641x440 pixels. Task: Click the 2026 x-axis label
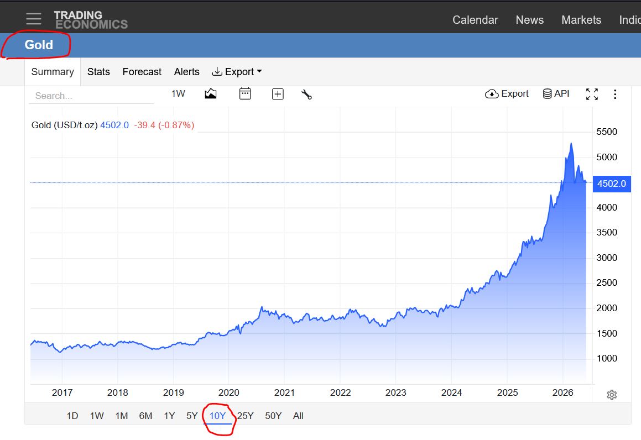(x=562, y=392)
